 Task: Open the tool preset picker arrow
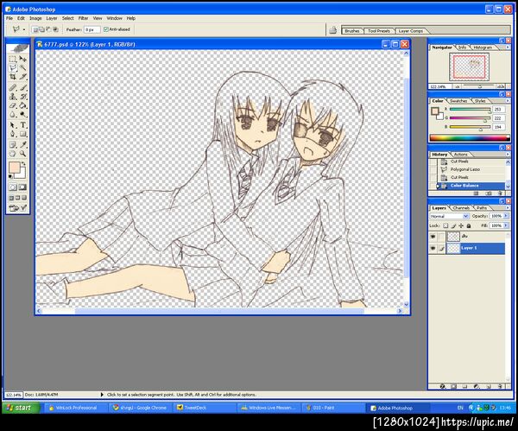click(24, 29)
